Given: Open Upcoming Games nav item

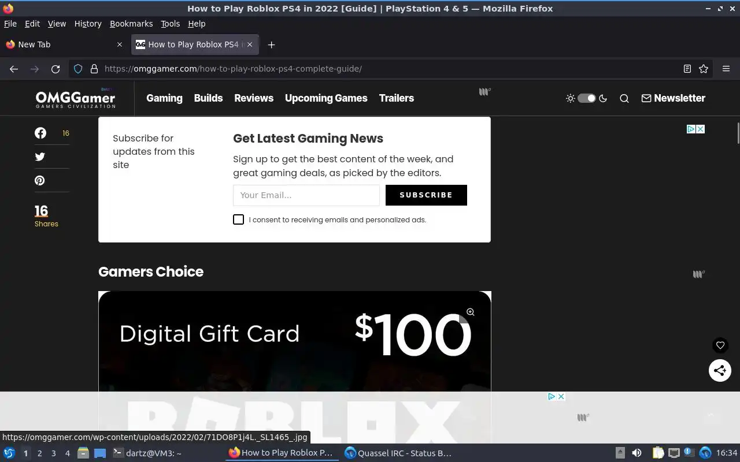Looking at the screenshot, I should pos(326,98).
